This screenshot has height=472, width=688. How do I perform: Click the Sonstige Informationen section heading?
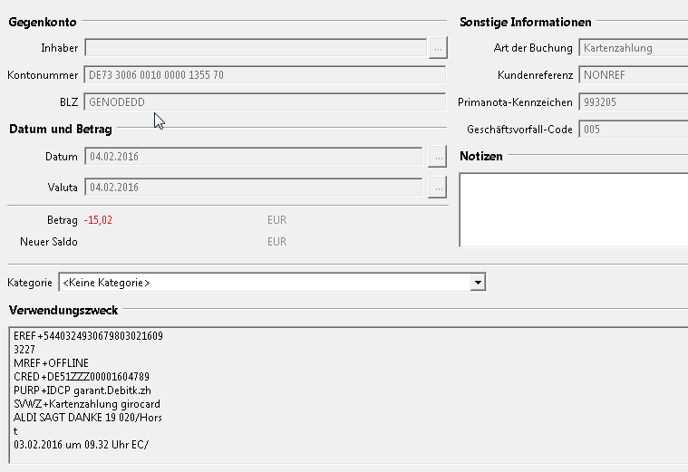click(x=526, y=22)
